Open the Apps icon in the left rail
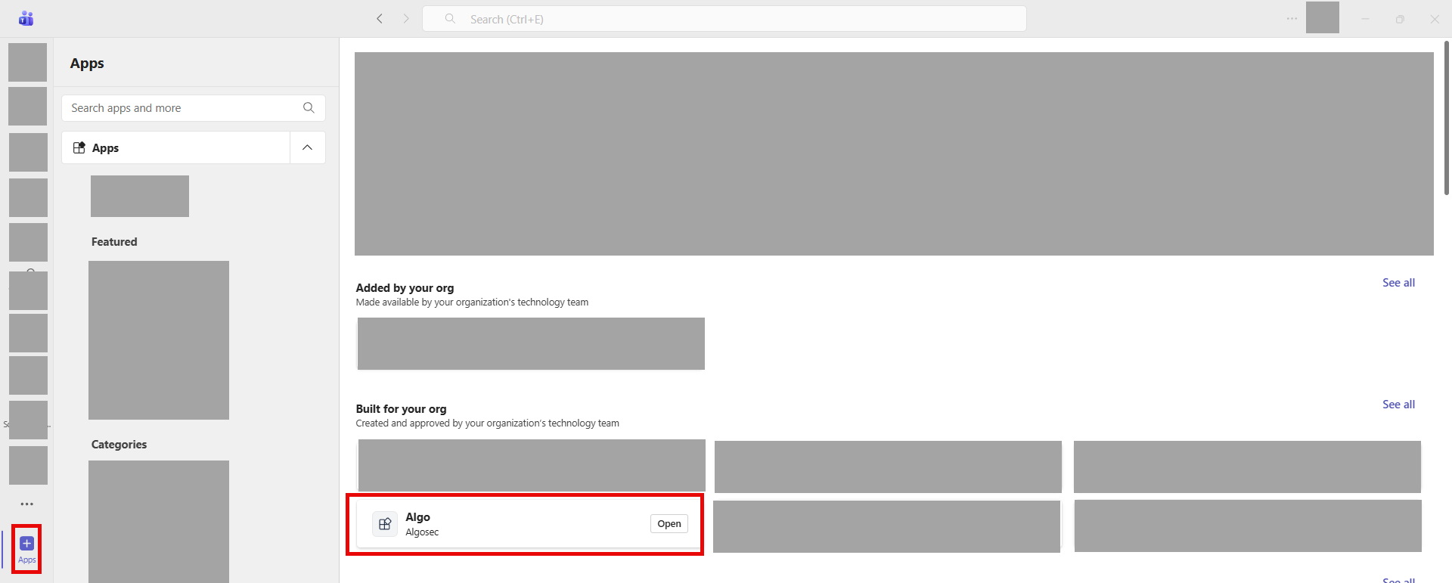 (26, 548)
